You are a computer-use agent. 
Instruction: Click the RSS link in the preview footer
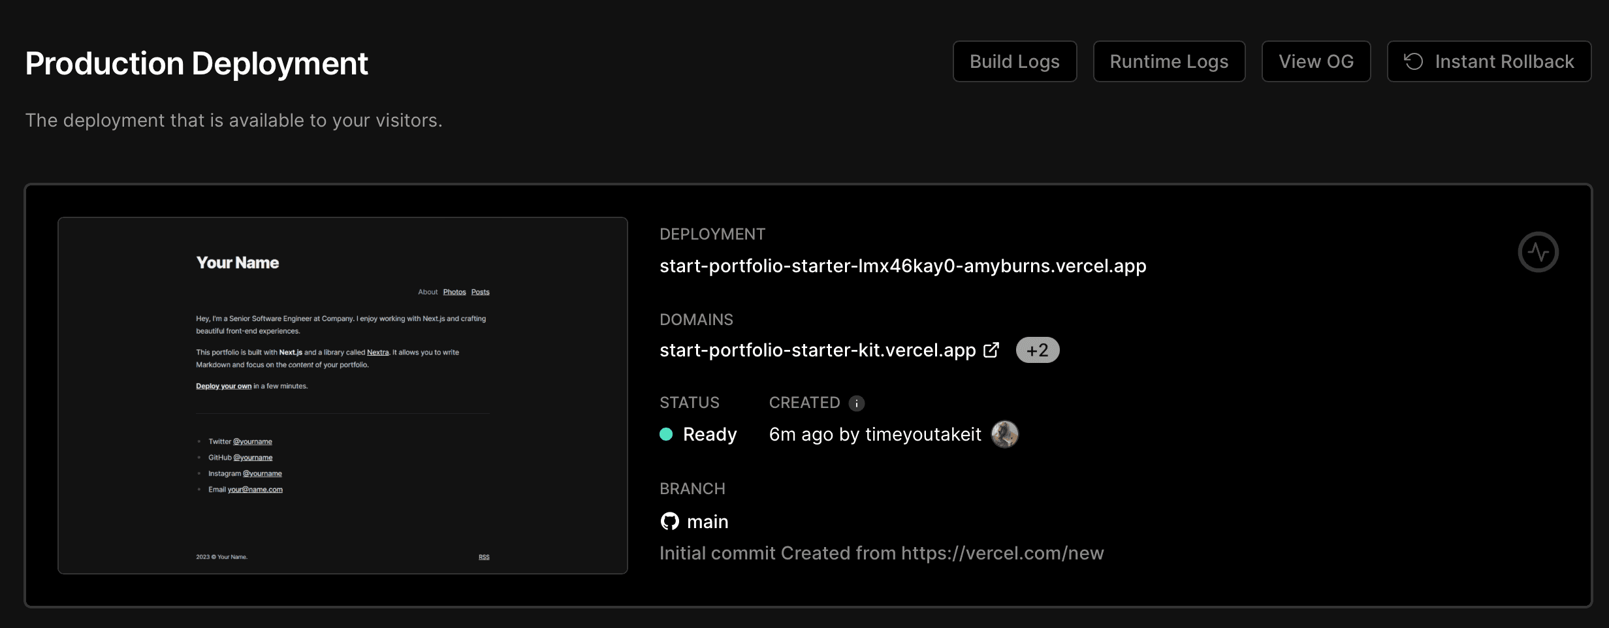coord(484,556)
